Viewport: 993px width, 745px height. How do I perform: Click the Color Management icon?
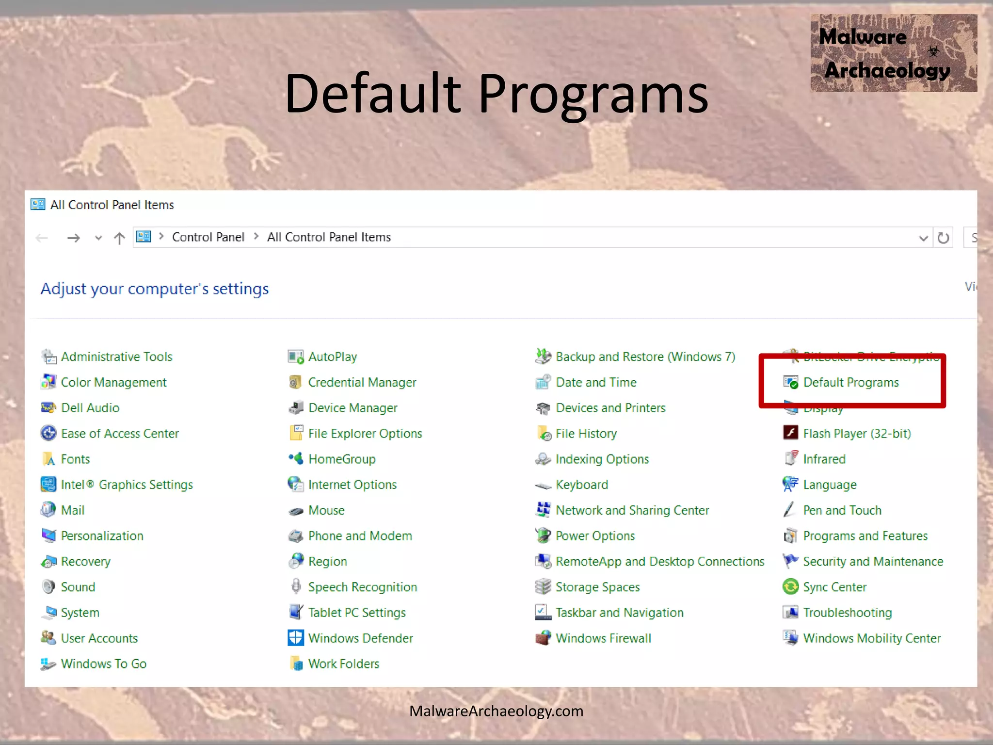tap(48, 382)
